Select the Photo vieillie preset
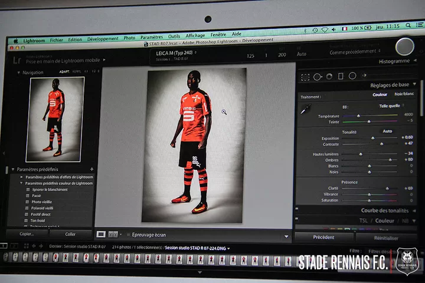The image size is (425, 283). click(x=41, y=202)
